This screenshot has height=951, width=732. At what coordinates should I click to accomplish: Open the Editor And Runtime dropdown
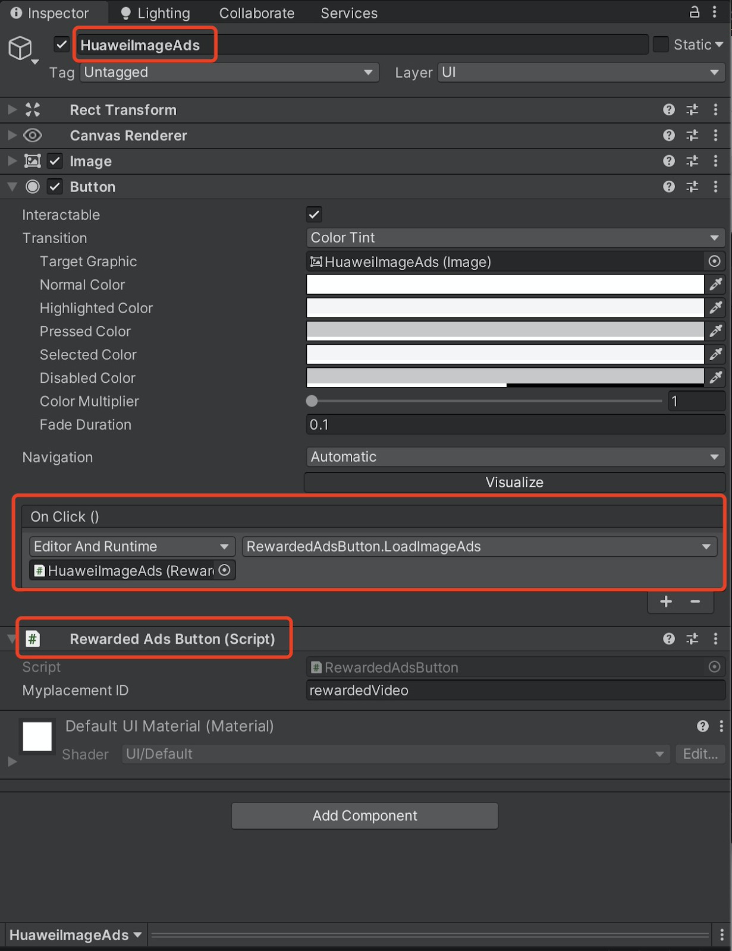(x=132, y=546)
